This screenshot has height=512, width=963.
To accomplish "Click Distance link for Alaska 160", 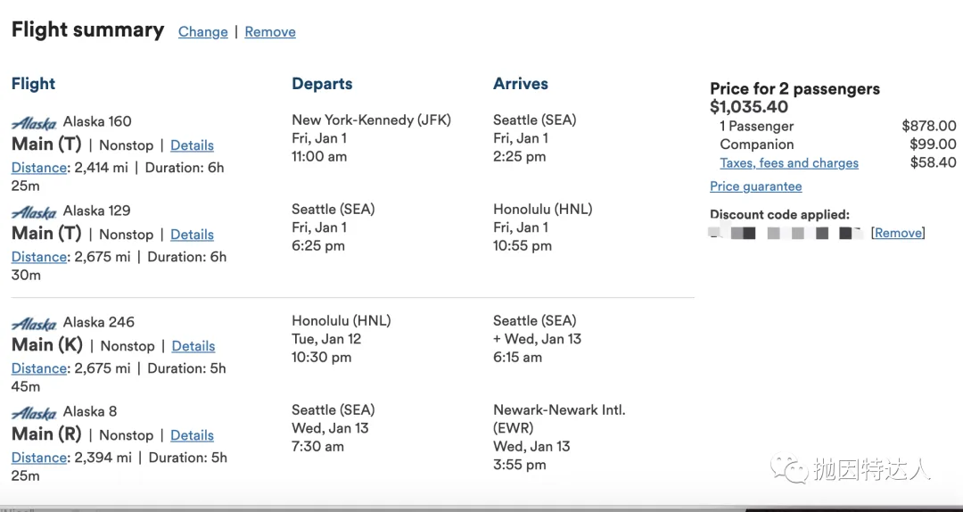I will pyautogui.click(x=39, y=168).
